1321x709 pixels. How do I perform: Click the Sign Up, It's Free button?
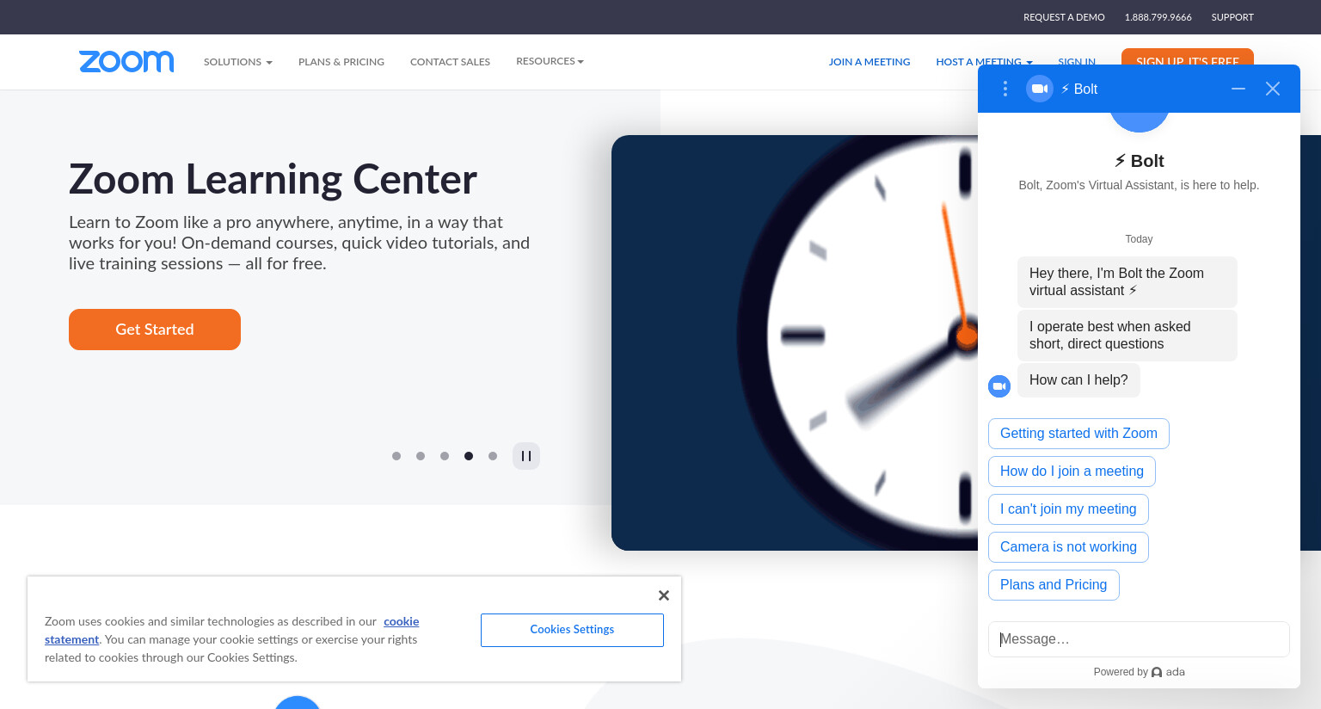click(1188, 57)
